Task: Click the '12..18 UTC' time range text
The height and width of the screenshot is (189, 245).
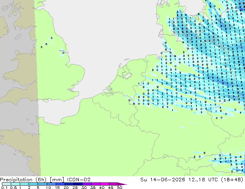Action: [203, 180]
